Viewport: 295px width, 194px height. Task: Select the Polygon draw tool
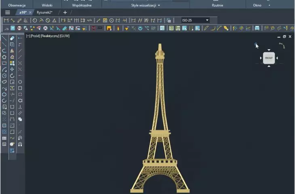4,57
